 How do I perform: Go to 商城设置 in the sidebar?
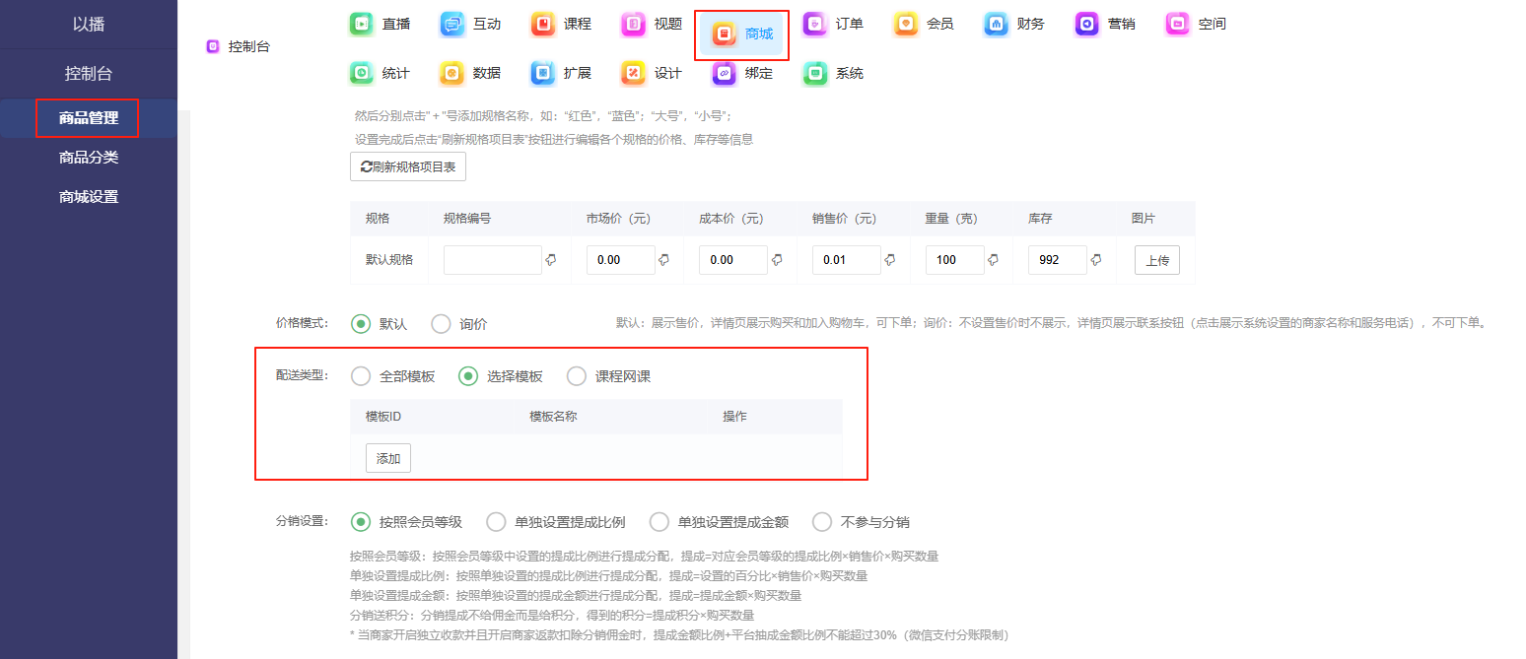coord(89,197)
